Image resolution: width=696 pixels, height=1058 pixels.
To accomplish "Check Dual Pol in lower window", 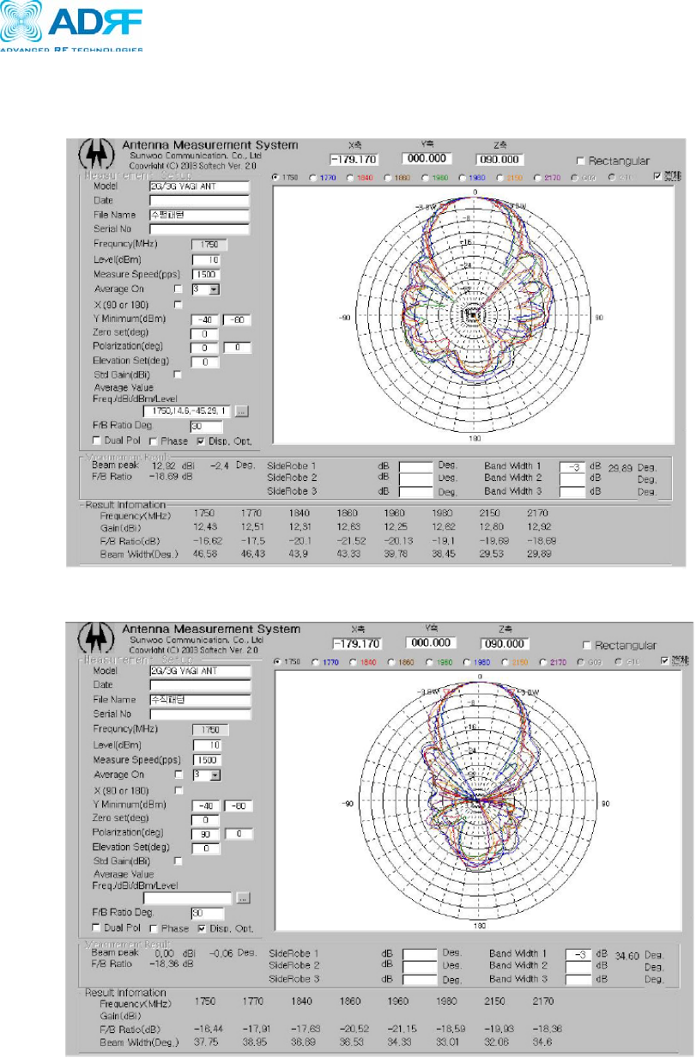I will click(96, 928).
